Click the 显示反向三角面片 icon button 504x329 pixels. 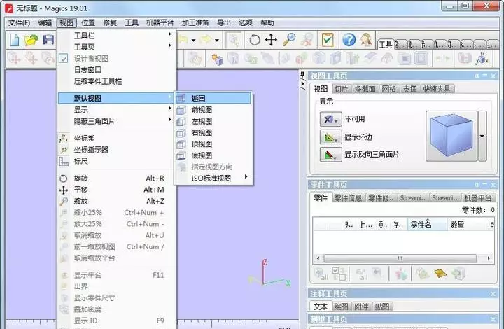(330, 154)
